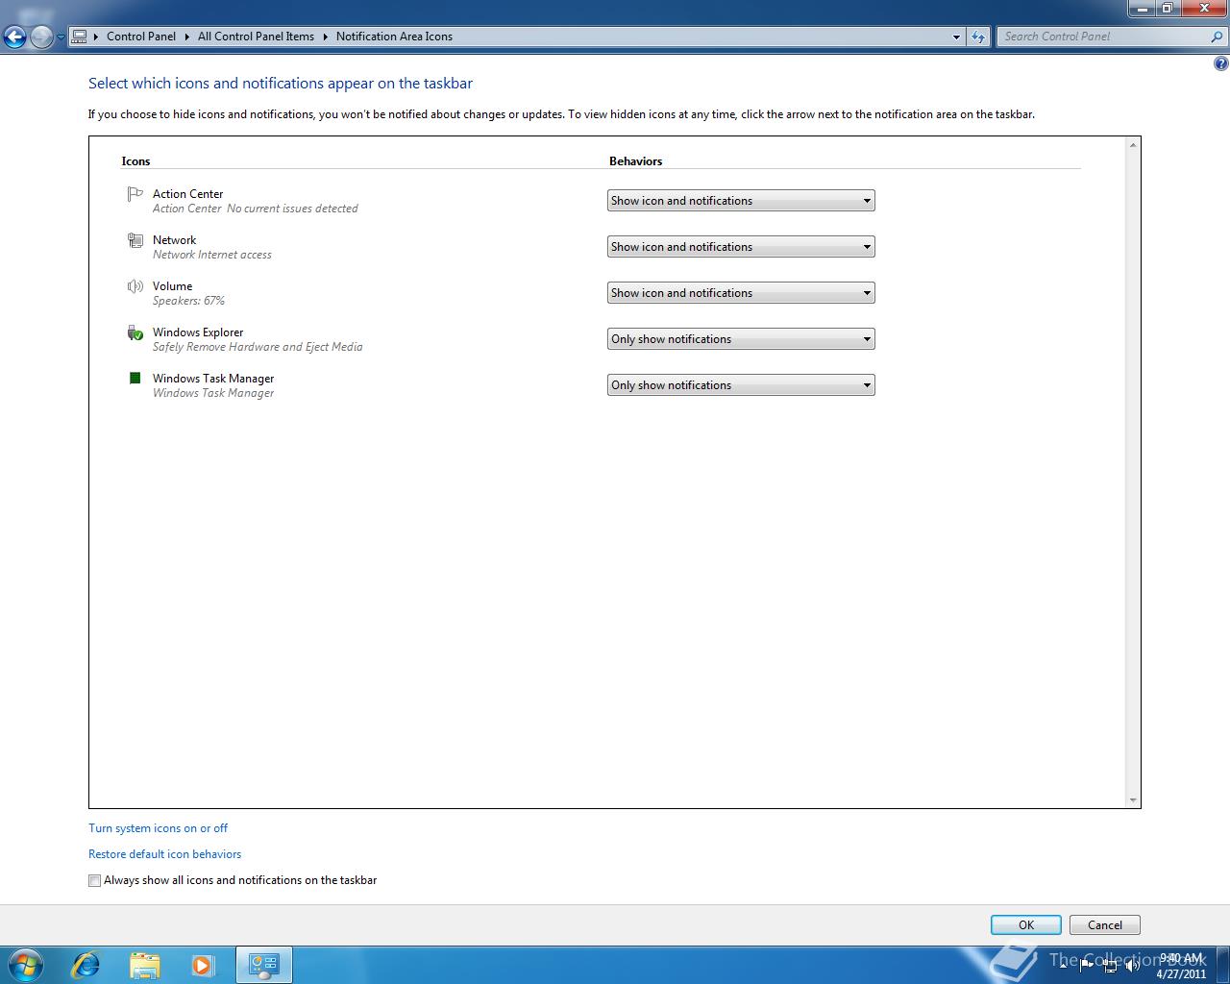
Task: Click 'Network Internet access' description
Action: point(212,255)
